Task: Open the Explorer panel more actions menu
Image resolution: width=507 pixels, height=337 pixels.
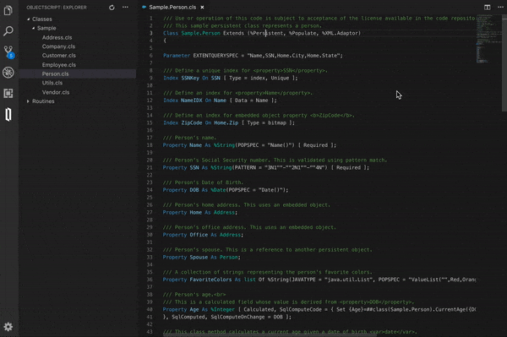Action: [125, 7]
